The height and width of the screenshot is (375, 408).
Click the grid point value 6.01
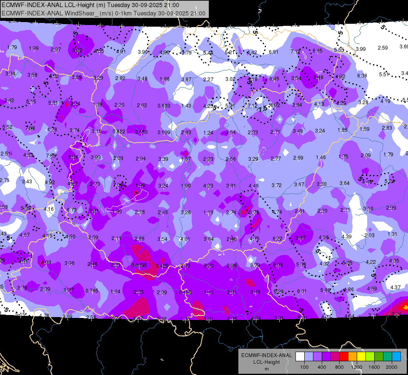point(302,291)
